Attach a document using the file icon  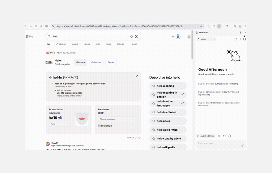219,136
